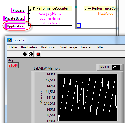Click the 142M y-axis scale value
The width and height of the screenshot is (125, 123).
coord(51,86)
